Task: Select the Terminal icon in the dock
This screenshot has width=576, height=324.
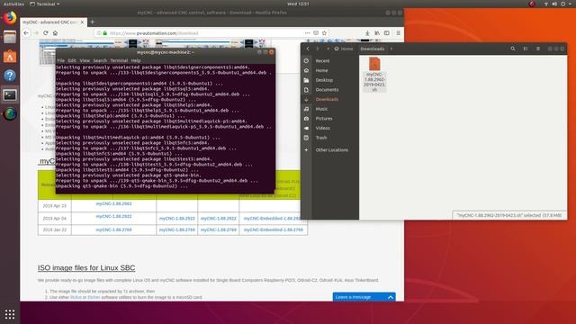Action: pyautogui.click(x=10, y=94)
